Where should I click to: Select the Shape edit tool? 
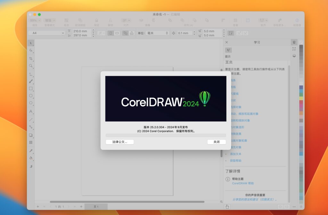[31, 50]
